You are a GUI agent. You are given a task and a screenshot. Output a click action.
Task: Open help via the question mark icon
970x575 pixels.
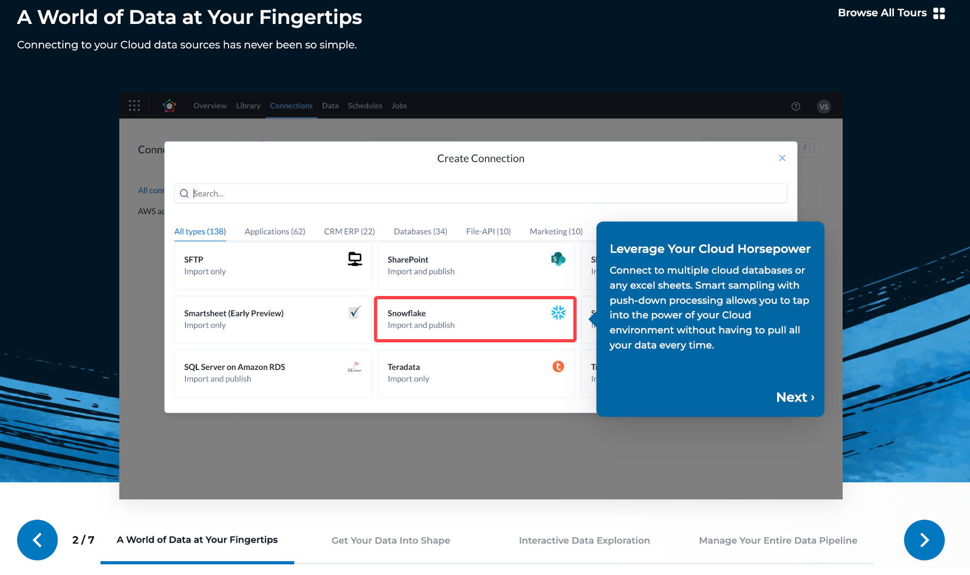pyautogui.click(x=796, y=106)
